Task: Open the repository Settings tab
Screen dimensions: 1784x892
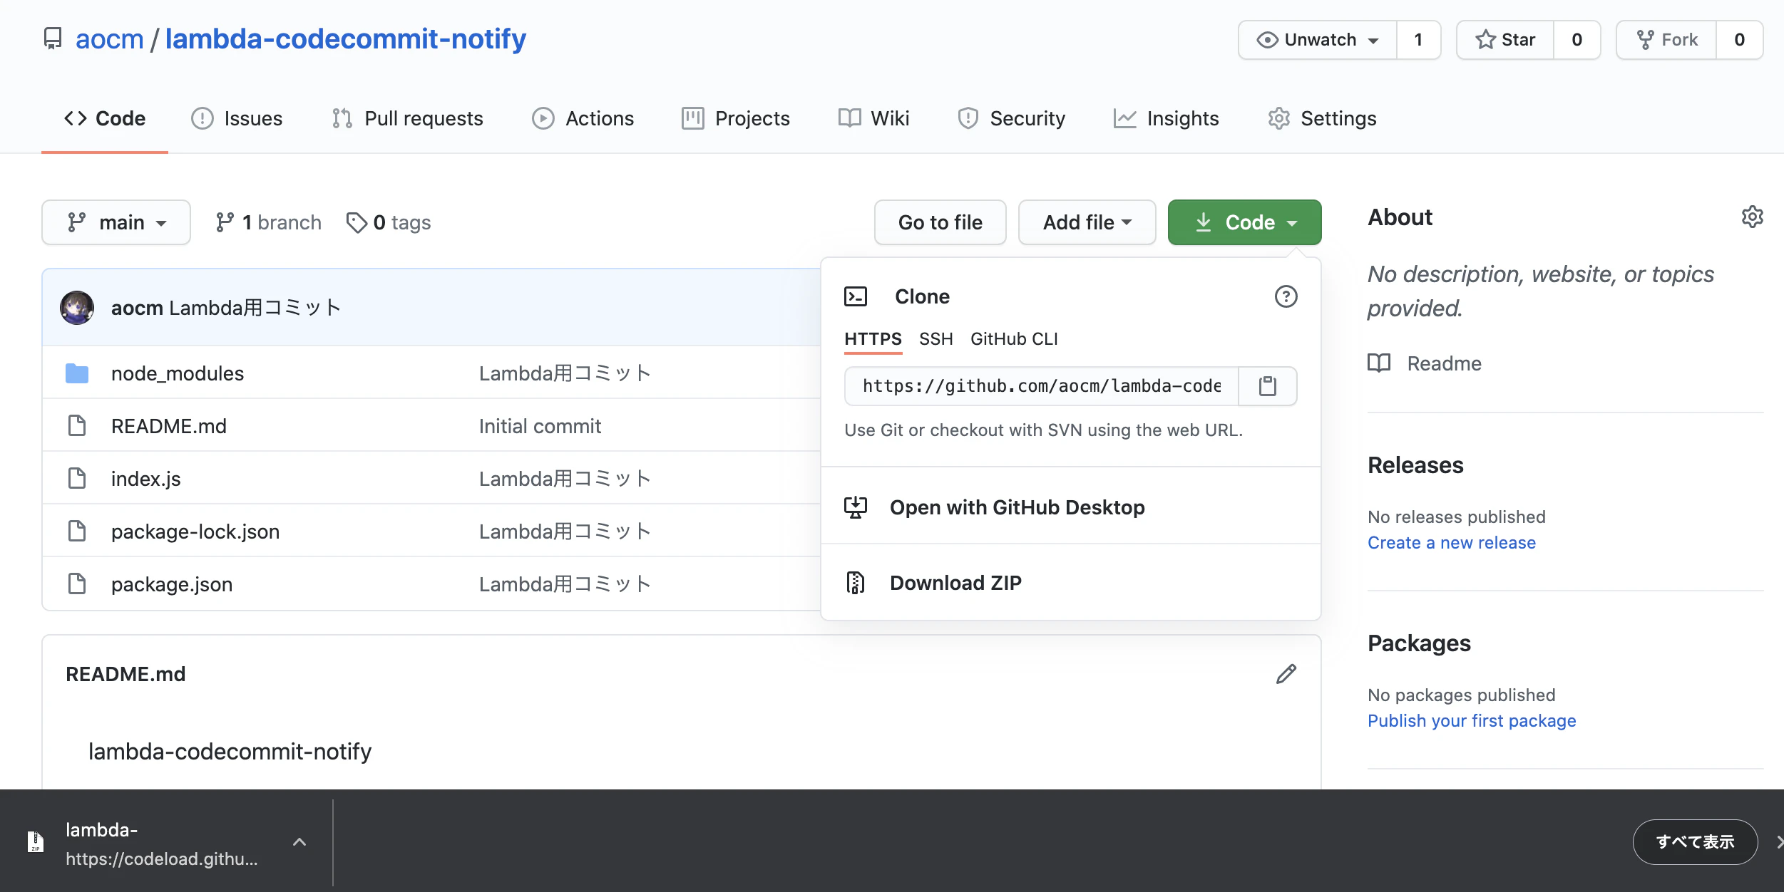Action: [1323, 118]
